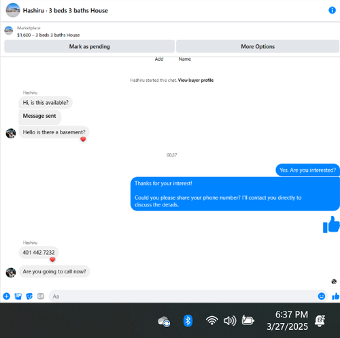Viewport: 340px width, 338px height.
Task: Send a like with the thumbs-up button
Action: pyautogui.click(x=336, y=296)
